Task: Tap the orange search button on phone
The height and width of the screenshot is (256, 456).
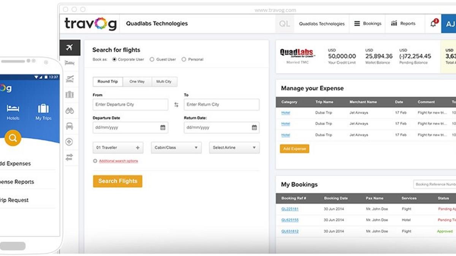Action: coord(13,138)
